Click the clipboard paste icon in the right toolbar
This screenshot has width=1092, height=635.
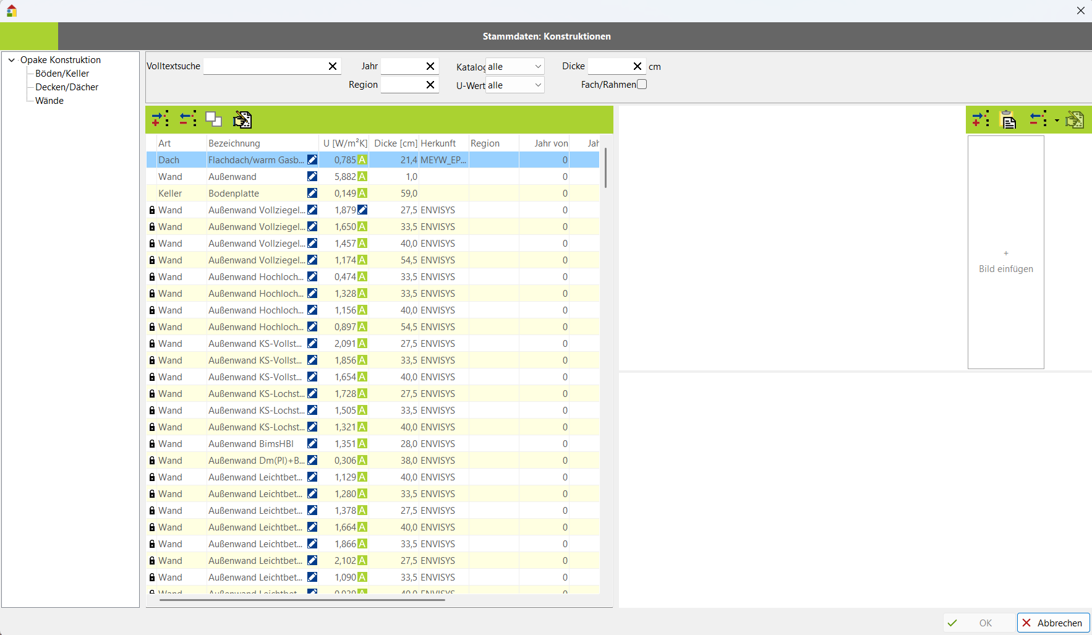[1009, 120]
